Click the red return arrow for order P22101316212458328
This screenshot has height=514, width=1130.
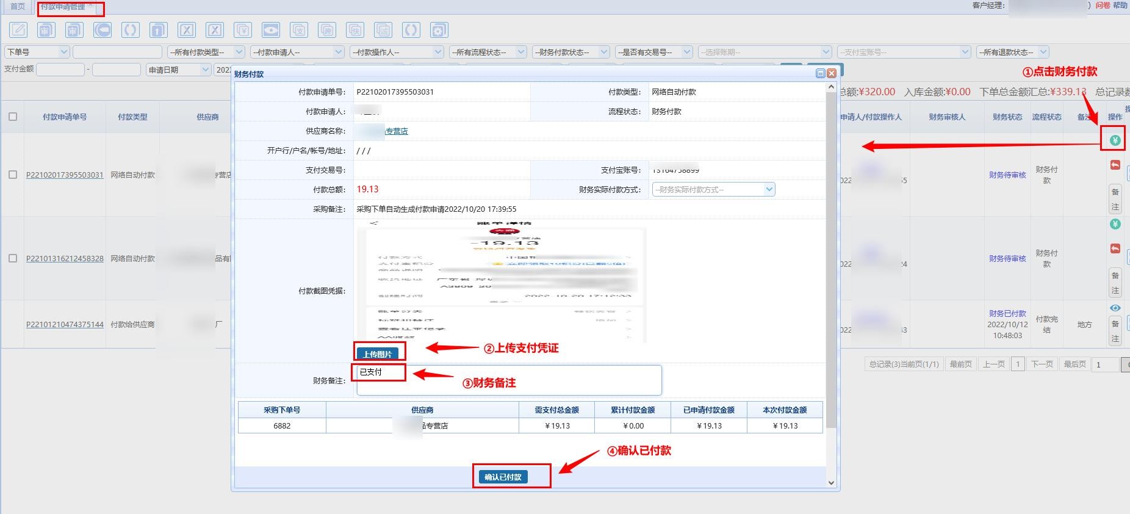(x=1115, y=248)
